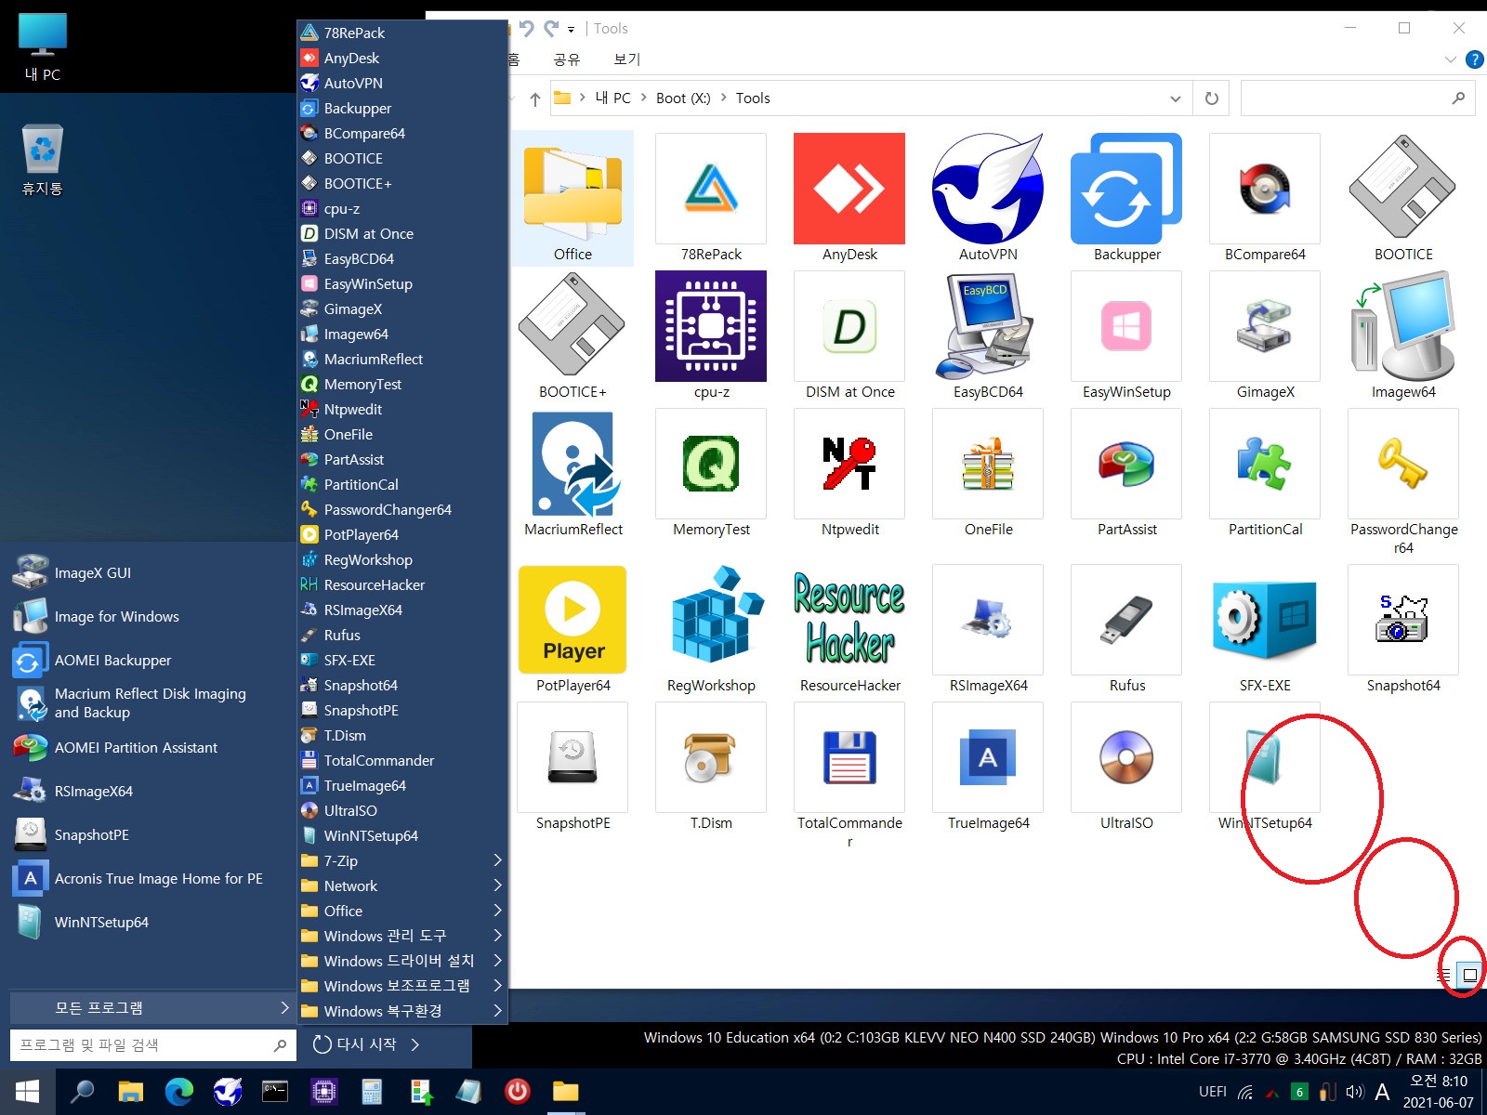This screenshot has width=1487, height=1115.
Task: Open 휴지통 recycle bin on desktop
Action: click(x=42, y=160)
